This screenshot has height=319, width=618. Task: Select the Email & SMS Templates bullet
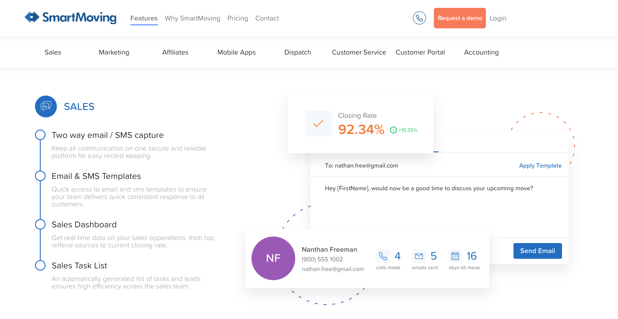tap(40, 176)
